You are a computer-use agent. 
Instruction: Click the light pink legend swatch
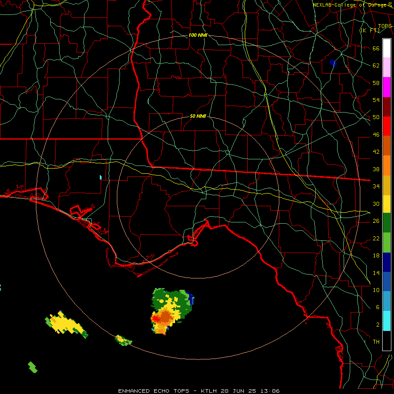pos(387,67)
